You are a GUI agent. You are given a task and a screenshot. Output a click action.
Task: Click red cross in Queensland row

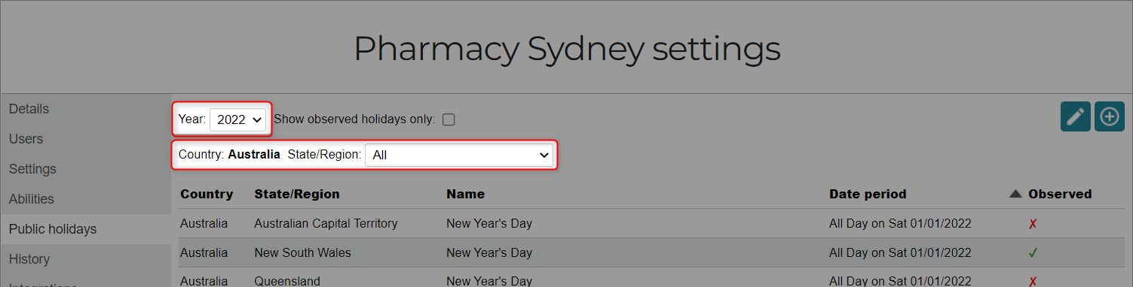pos(1033,282)
